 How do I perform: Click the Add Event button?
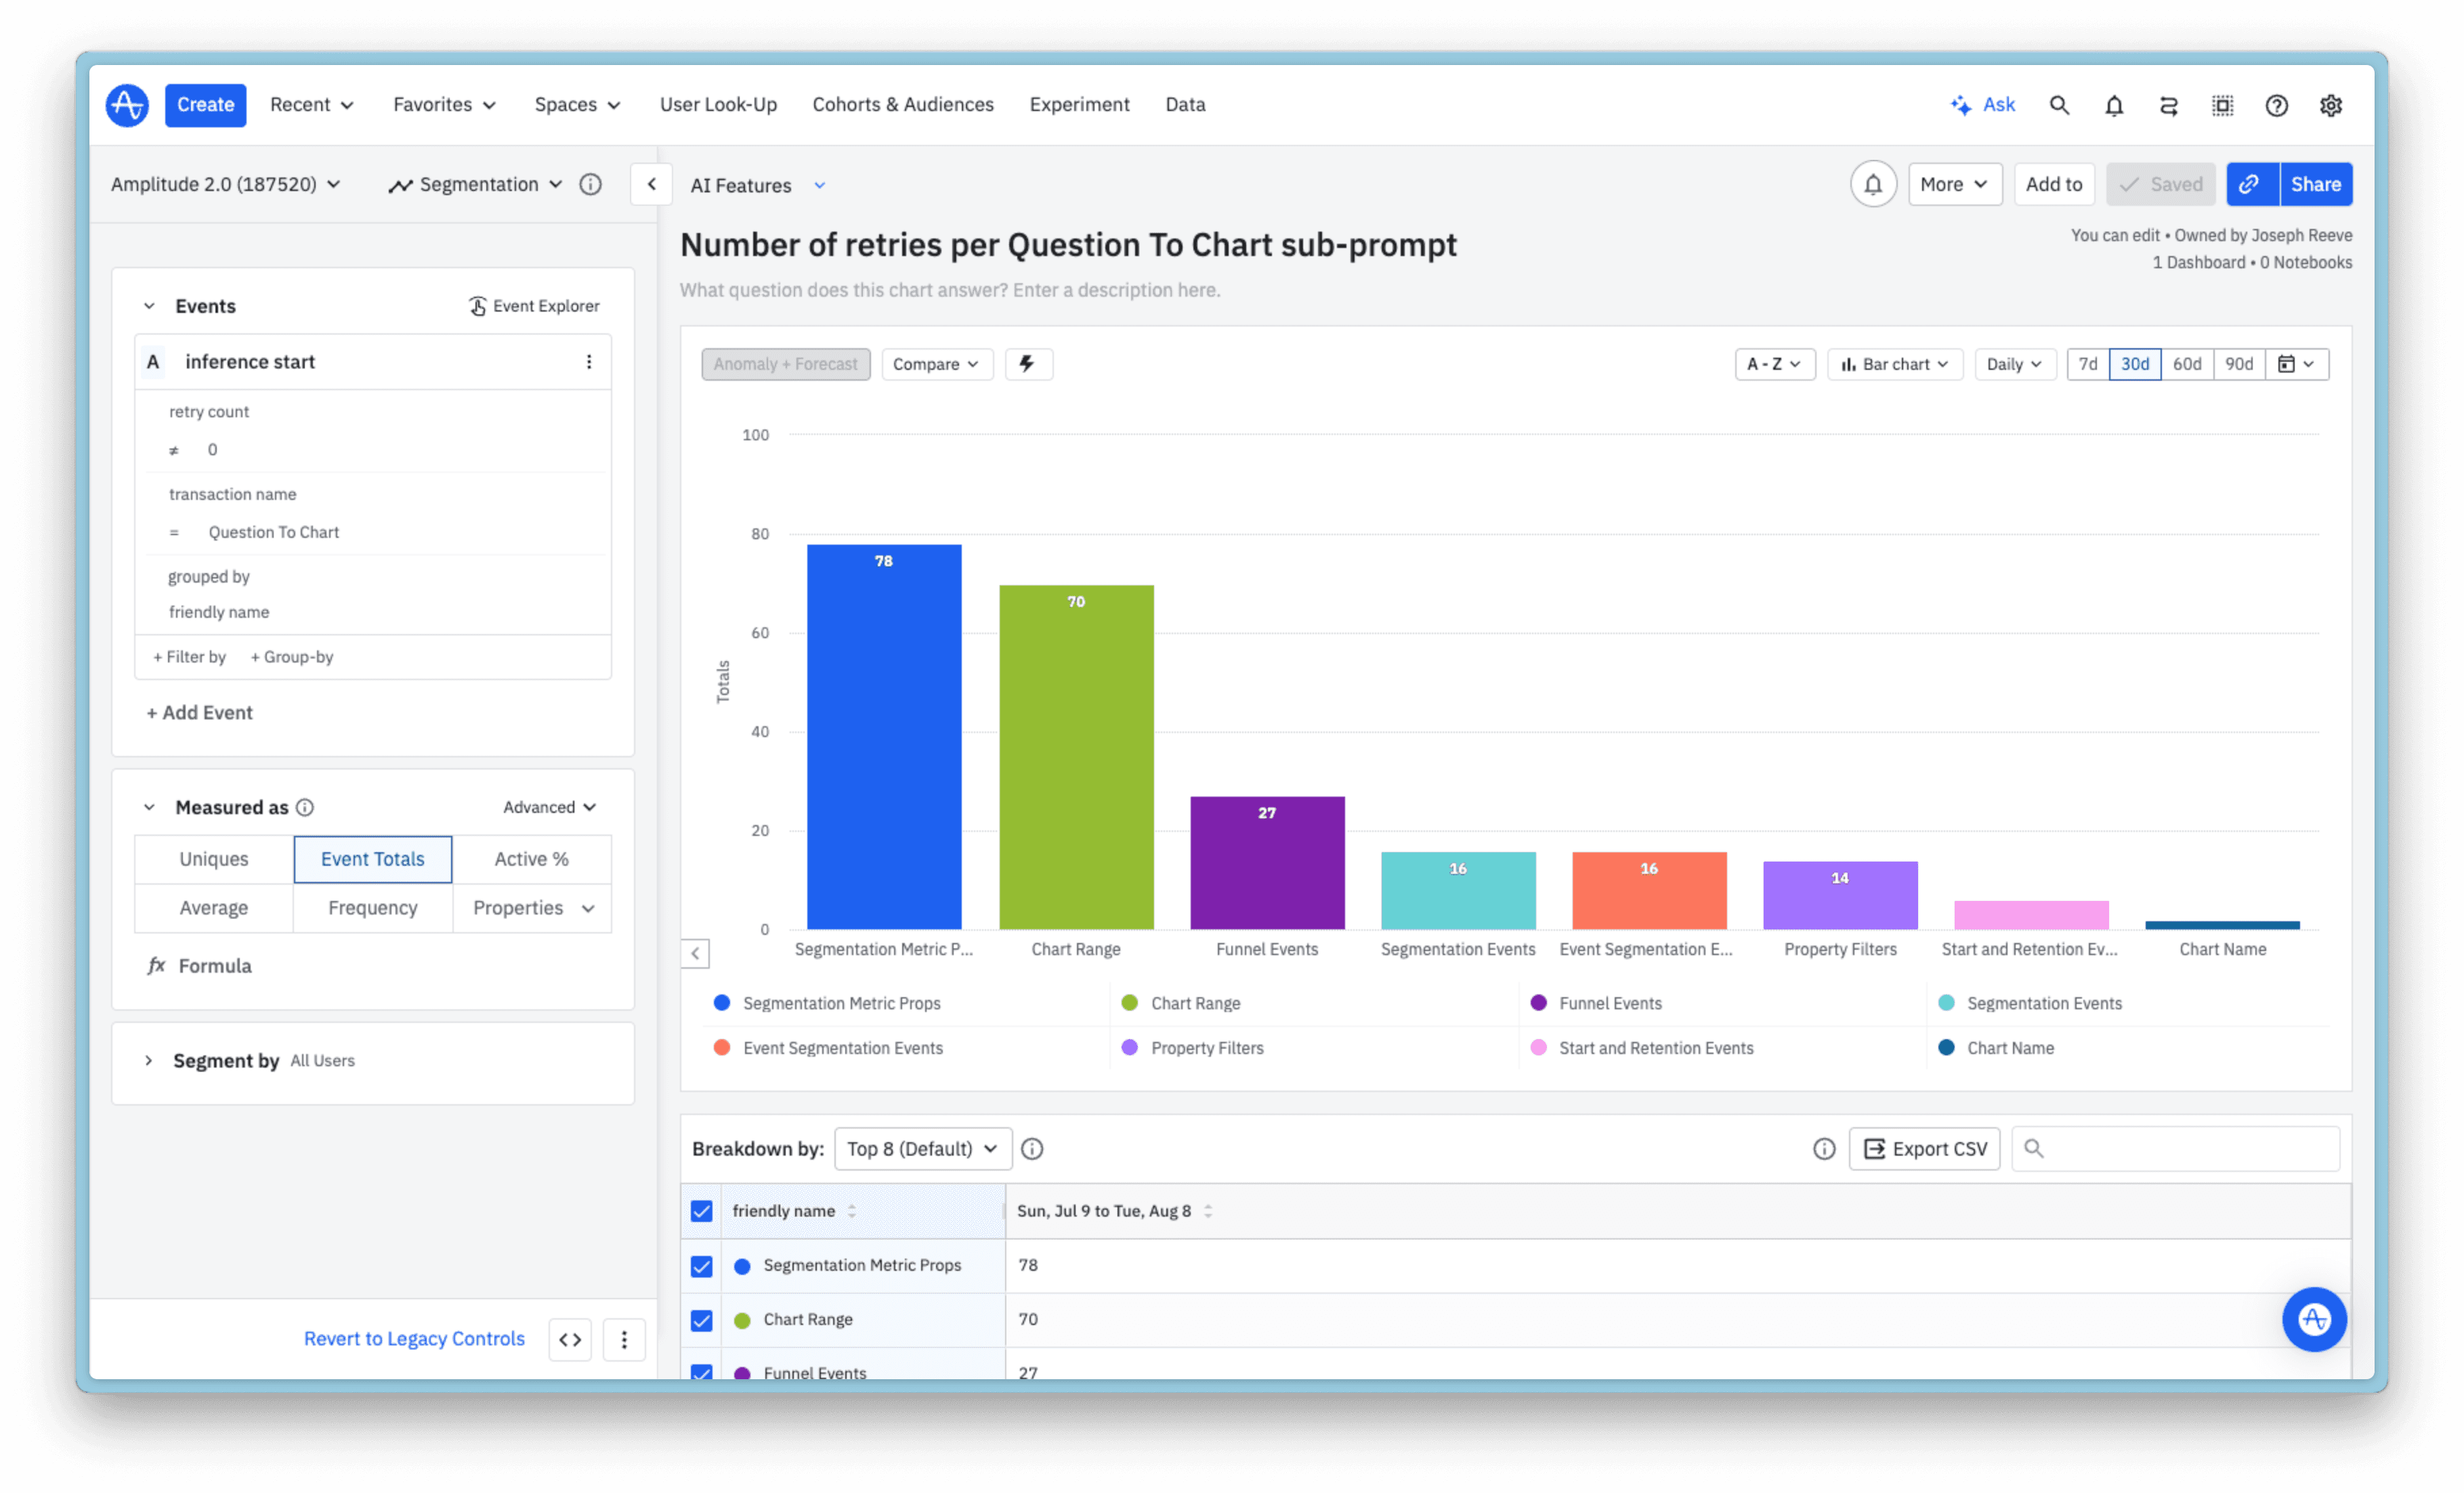tap(199, 712)
